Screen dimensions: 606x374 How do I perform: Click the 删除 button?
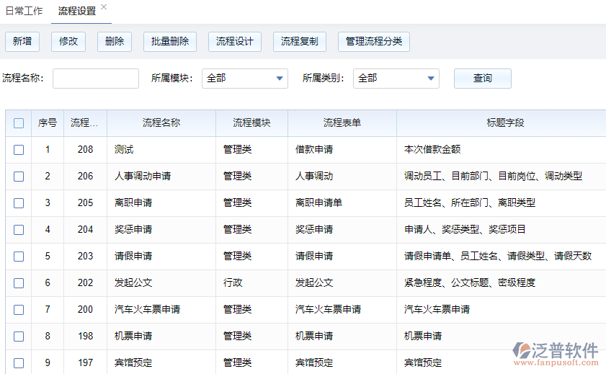(115, 42)
